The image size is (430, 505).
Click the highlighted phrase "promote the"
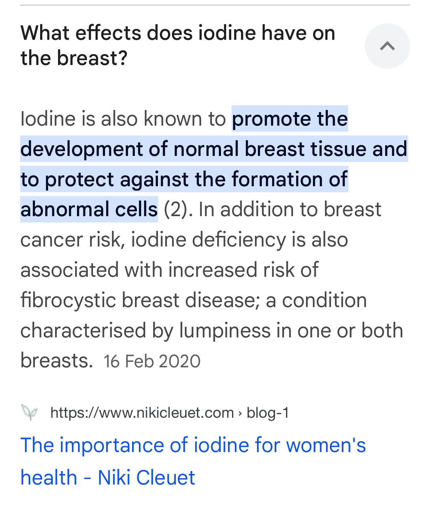[x=290, y=119]
